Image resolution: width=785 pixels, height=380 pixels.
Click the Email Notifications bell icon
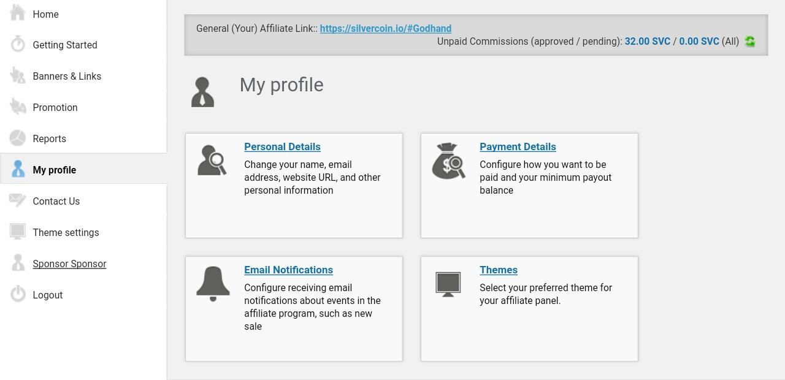(x=213, y=284)
